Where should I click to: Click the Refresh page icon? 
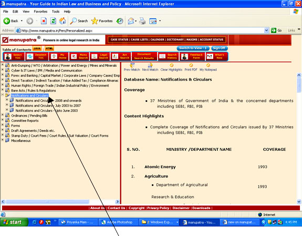[x=53, y=21]
